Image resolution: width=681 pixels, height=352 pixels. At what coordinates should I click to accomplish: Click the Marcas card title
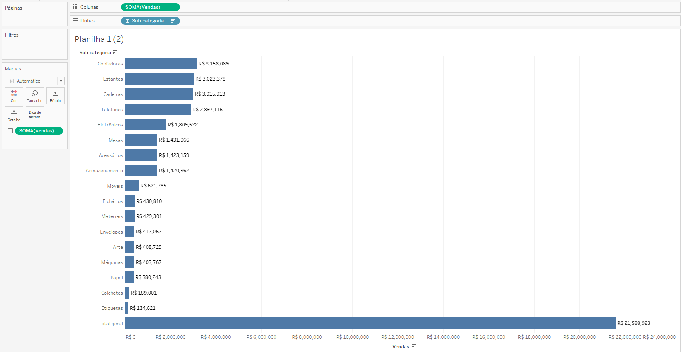[13, 69]
